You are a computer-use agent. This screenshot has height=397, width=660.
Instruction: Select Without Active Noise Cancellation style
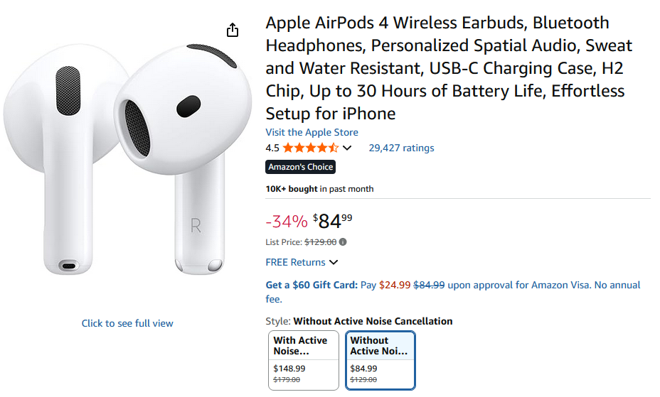pos(380,360)
